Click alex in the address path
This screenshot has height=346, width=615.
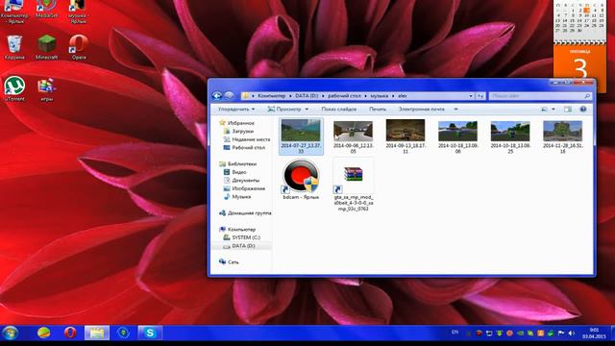click(x=403, y=96)
